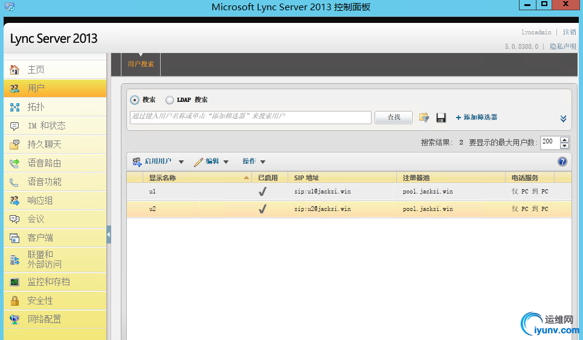The width and height of the screenshot is (583, 340).
Task: Open 语音功能 phone icon
Action: (x=14, y=182)
